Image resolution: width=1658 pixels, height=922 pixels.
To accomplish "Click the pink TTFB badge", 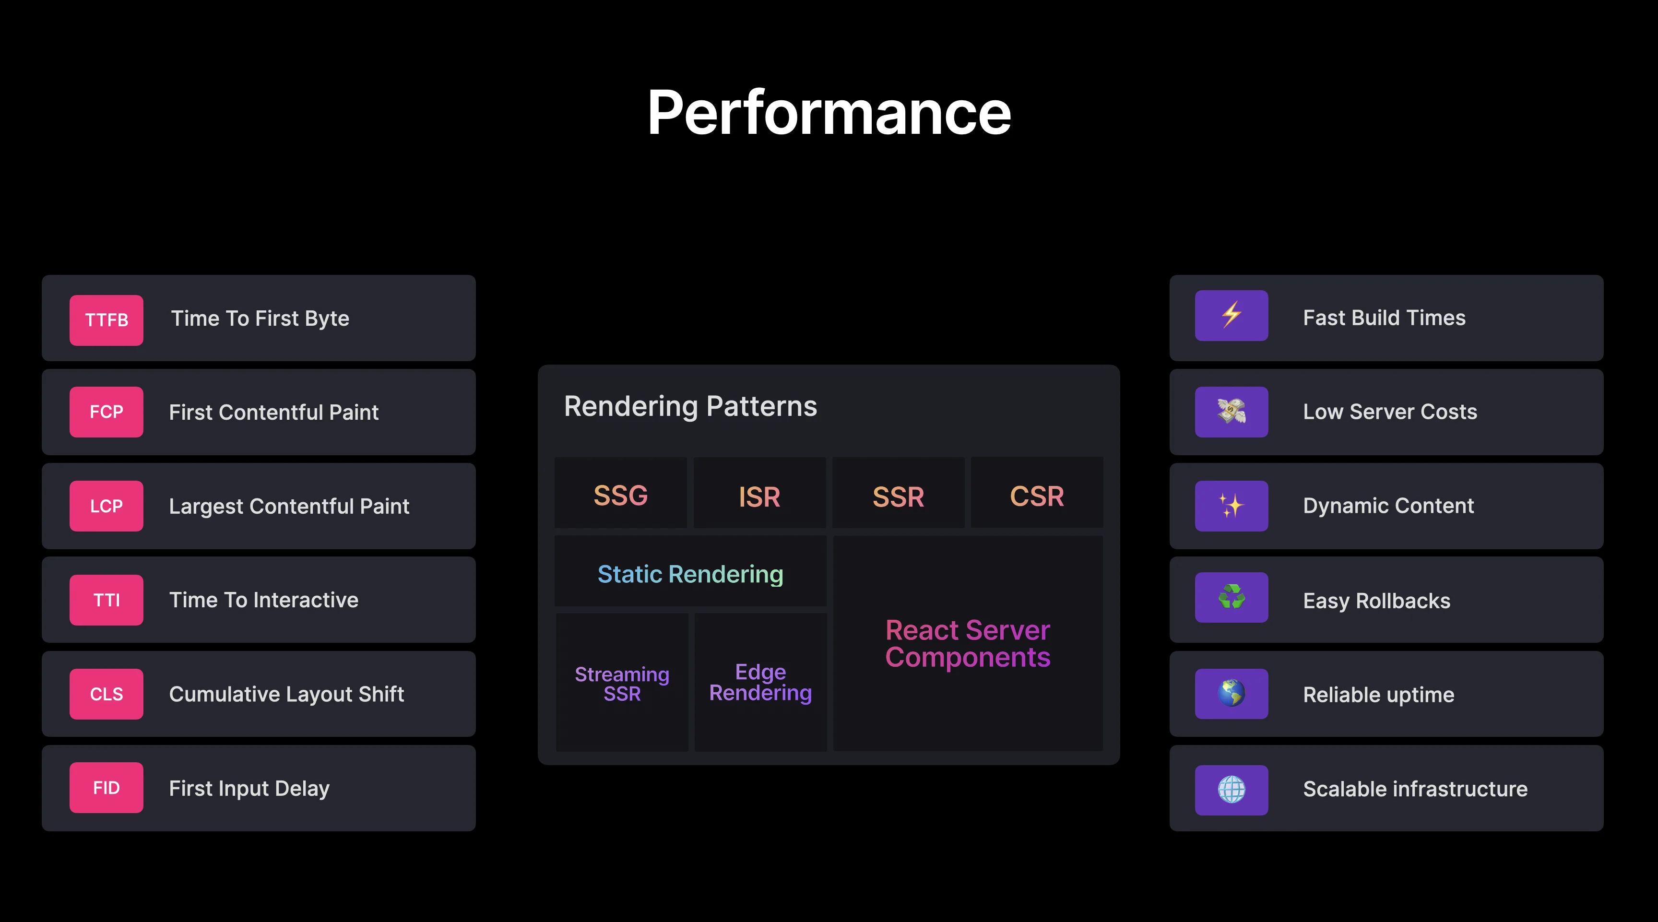I will (106, 320).
